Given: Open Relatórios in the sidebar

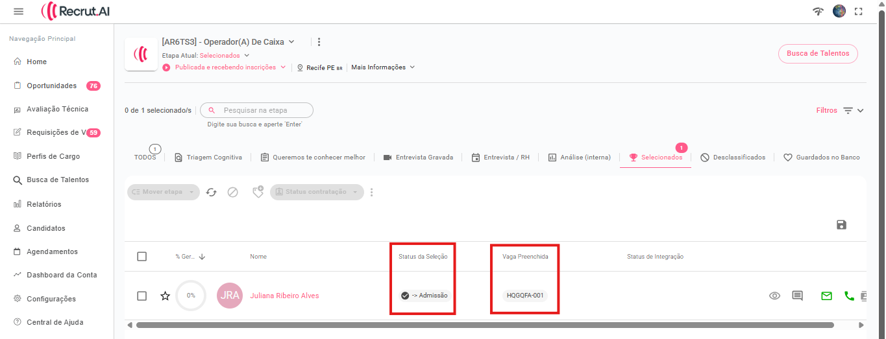Looking at the screenshot, I should pos(43,204).
